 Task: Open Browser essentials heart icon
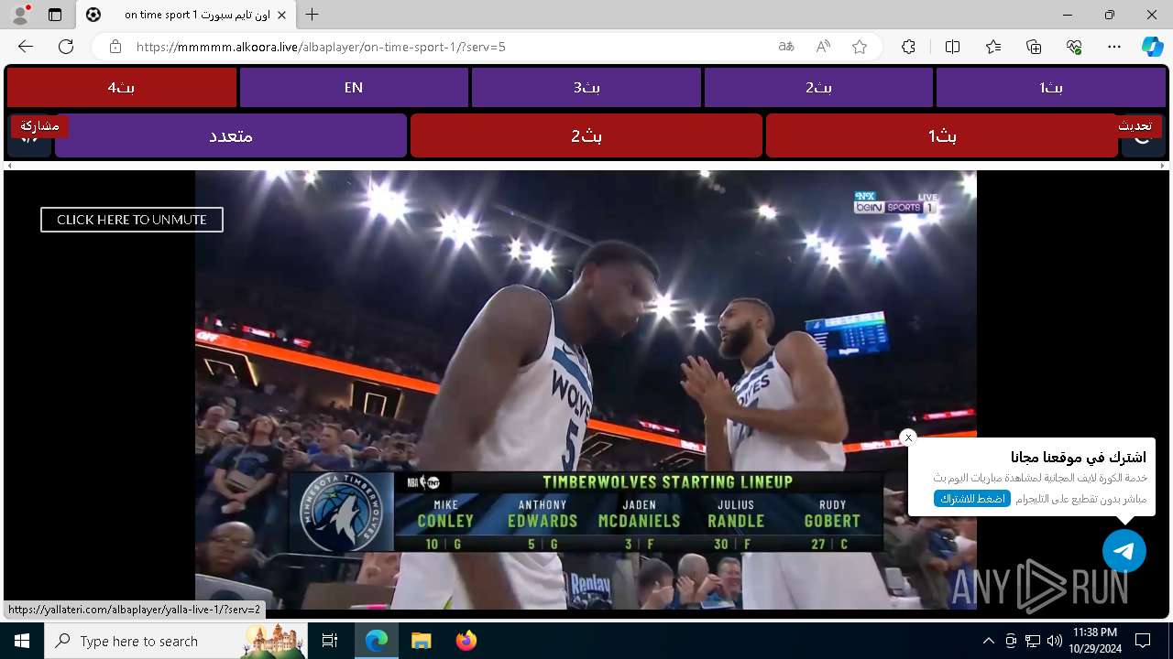(x=1074, y=47)
